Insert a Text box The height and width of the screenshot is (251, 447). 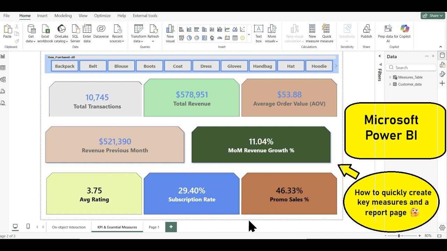point(258,33)
